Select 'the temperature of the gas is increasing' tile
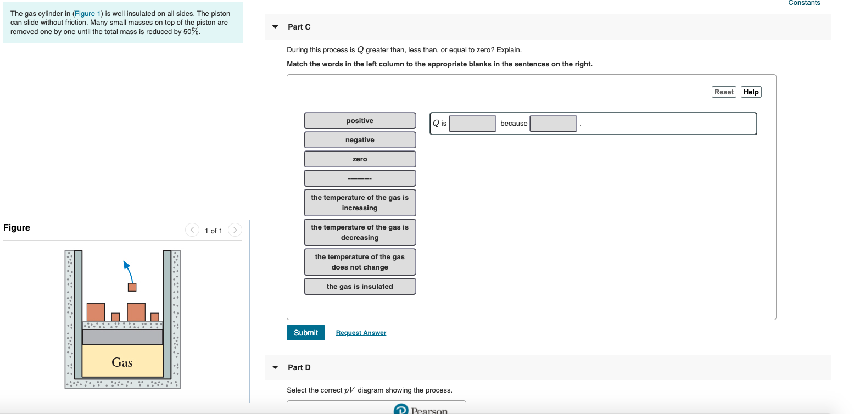The width and height of the screenshot is (854, 414). click(x=359, y=203)
